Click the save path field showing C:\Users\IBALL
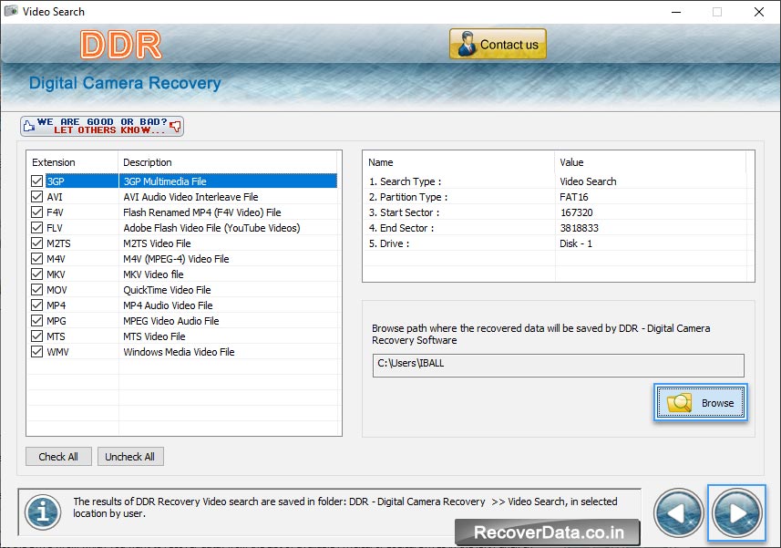The image size is (781, 548). (559, 365)
